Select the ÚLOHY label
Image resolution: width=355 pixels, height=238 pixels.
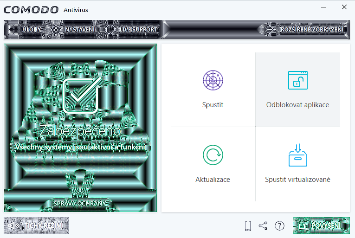(32, 30)
